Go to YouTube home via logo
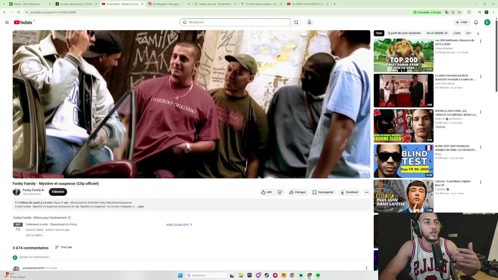Image resolution: width=498 pixels, height=280 pixels. coord(23,22)
